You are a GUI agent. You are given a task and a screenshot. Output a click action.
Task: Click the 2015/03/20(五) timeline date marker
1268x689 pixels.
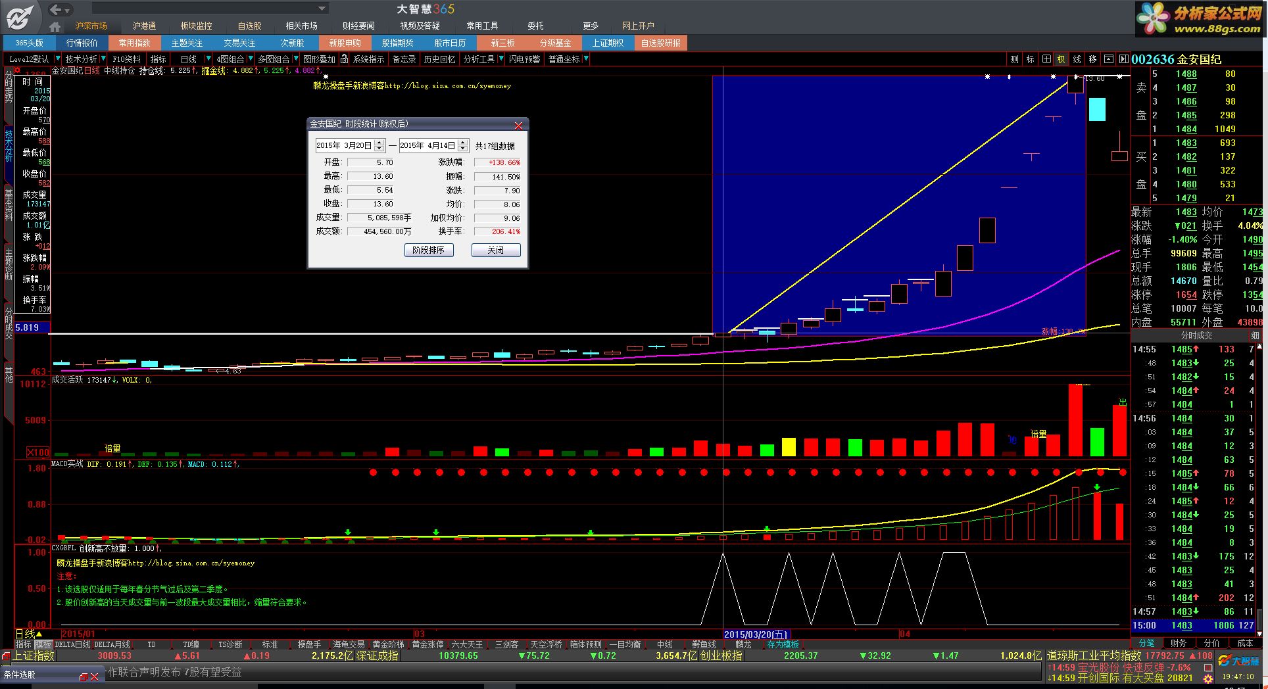[756, 634]
